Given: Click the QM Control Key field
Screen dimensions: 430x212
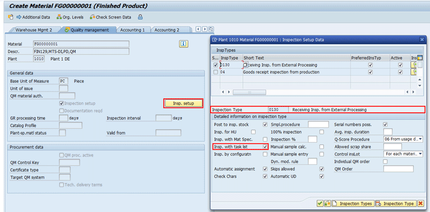Looking at the screenshot, I should (x=69, y=162).
